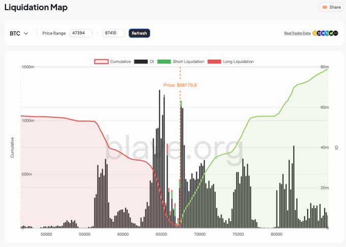Click the Price Range label

coord(54,33)
